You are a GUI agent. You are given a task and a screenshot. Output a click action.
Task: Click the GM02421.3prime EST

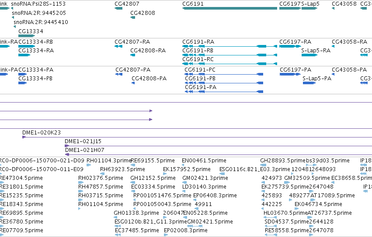point(184,182)
